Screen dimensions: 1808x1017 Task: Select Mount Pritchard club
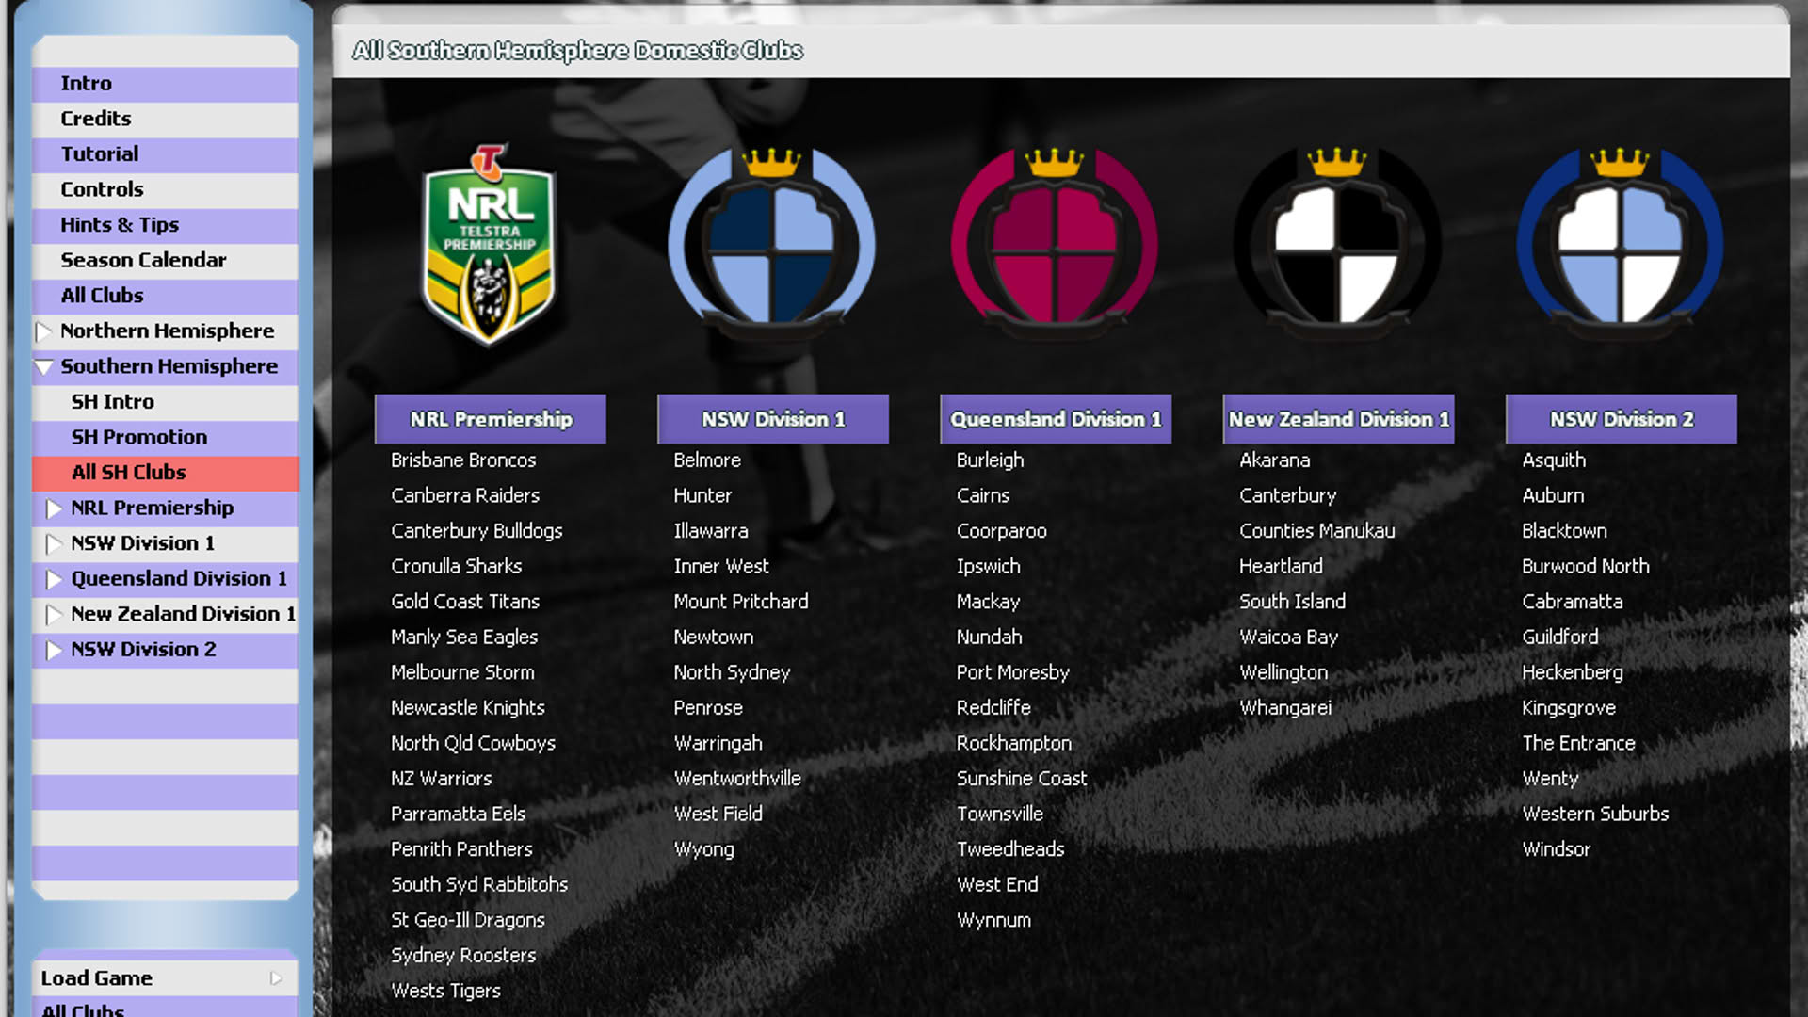pyautogui.click(x=740, y=602)
